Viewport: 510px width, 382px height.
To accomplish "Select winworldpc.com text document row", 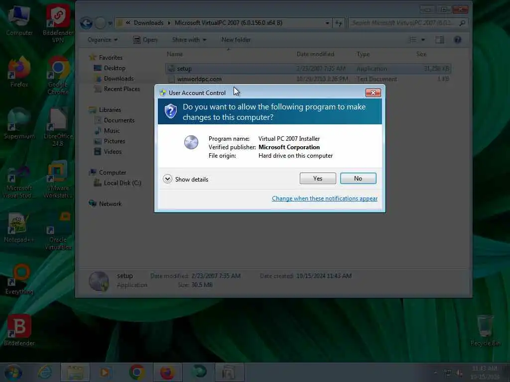I will 308,79.
